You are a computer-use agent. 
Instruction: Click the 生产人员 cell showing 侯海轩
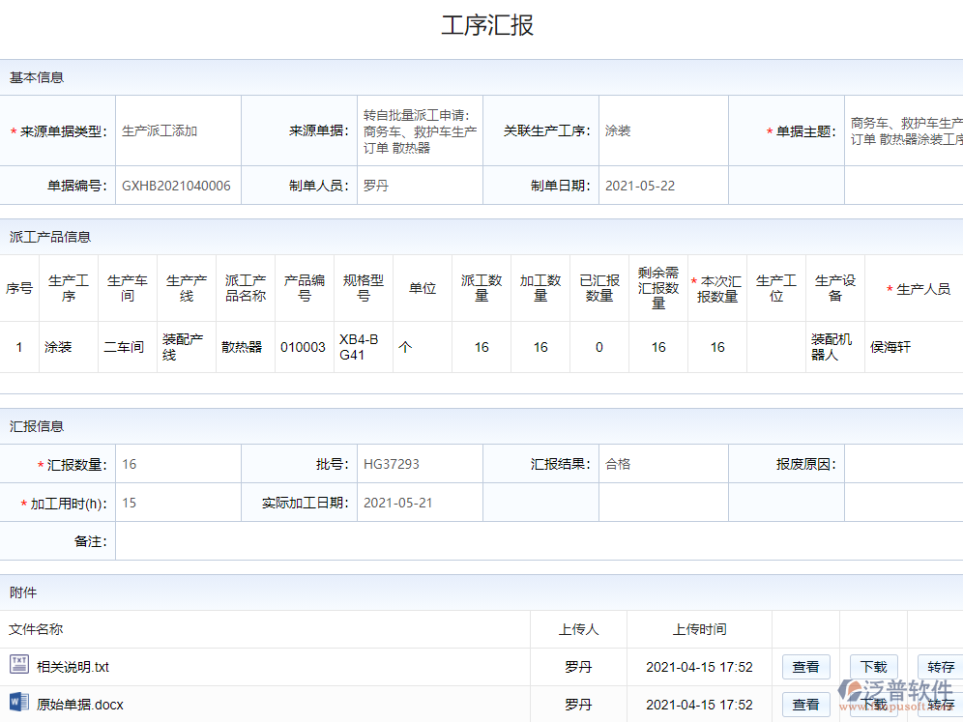tap(914, 348)
